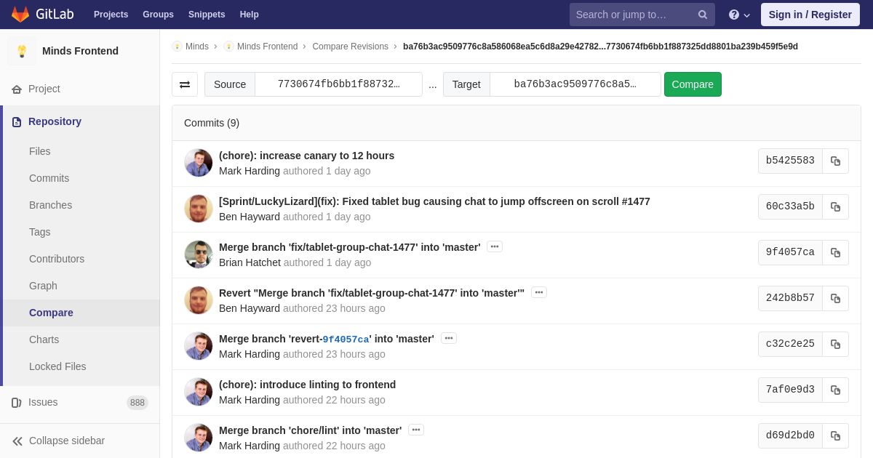Open the Help menu item
Screen dimensions: 873x458
point(250,15)
